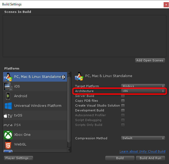Open the Compression Method dropdown
This screenshot has width=169, height=164.
pyautogui.click(x=143, y=138)
